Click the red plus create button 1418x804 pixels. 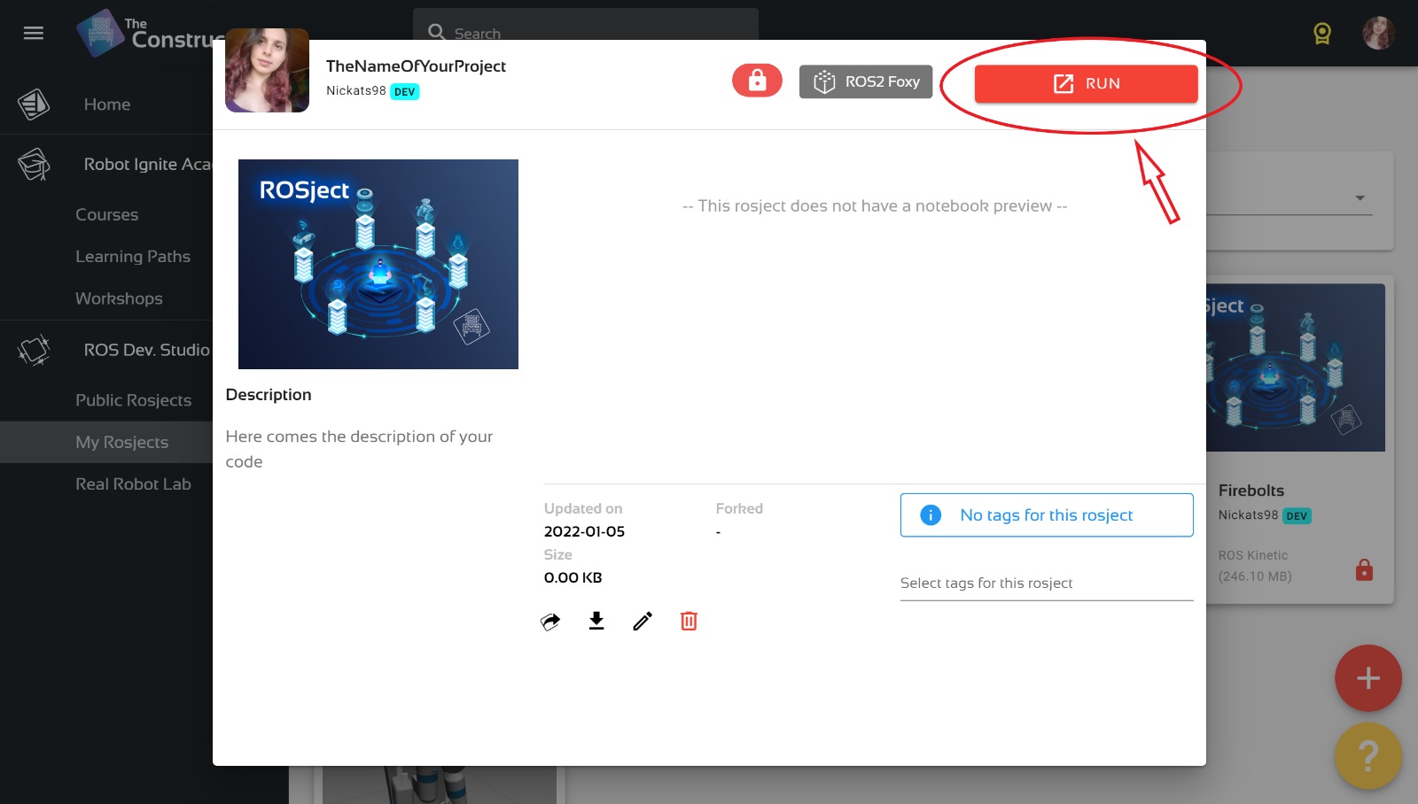[1368, 678]
